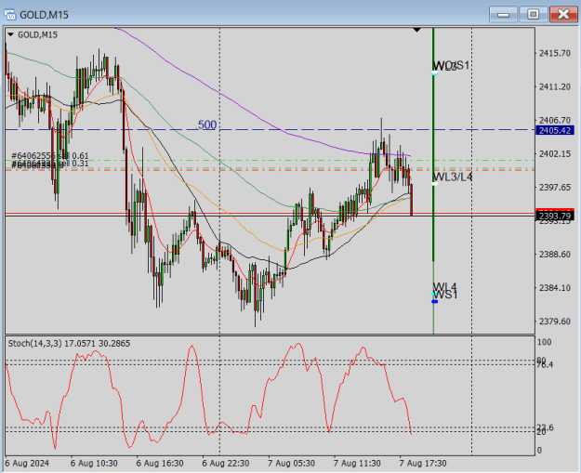Image resolution: width=581 pixels, height=473 pixels.
Task: Click the 2415.70 price scale value
Action: click(x=555, y=53)
